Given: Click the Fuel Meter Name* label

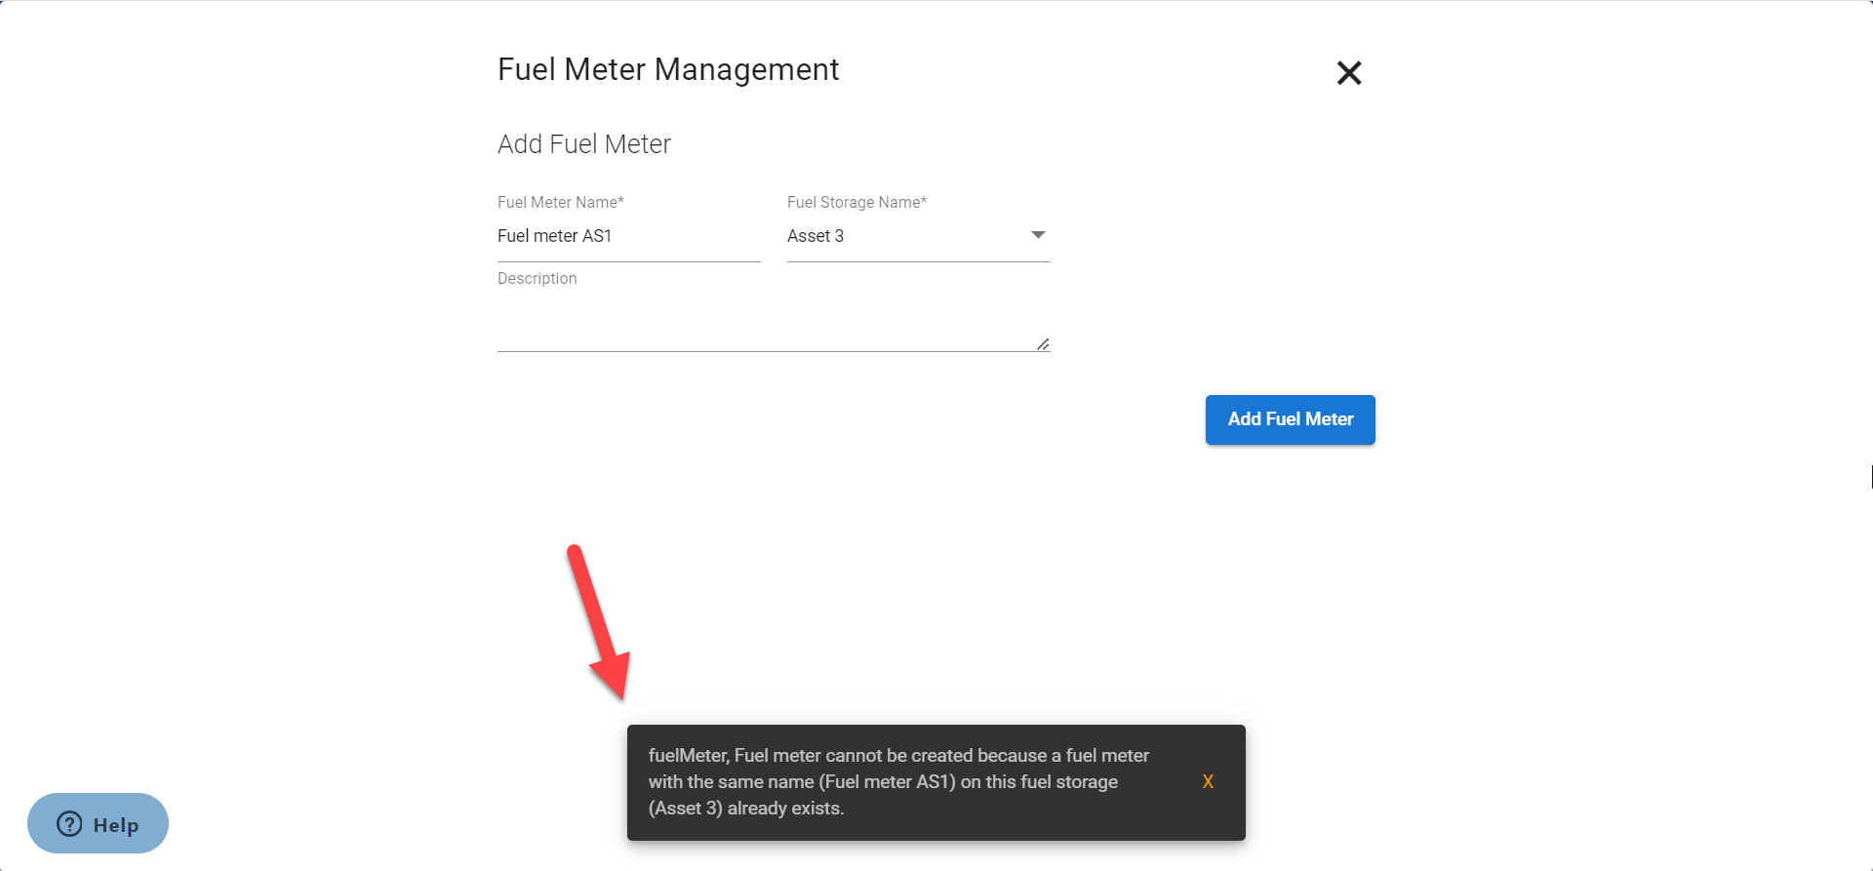Looking at the screenshot, I should click(560, 202).
